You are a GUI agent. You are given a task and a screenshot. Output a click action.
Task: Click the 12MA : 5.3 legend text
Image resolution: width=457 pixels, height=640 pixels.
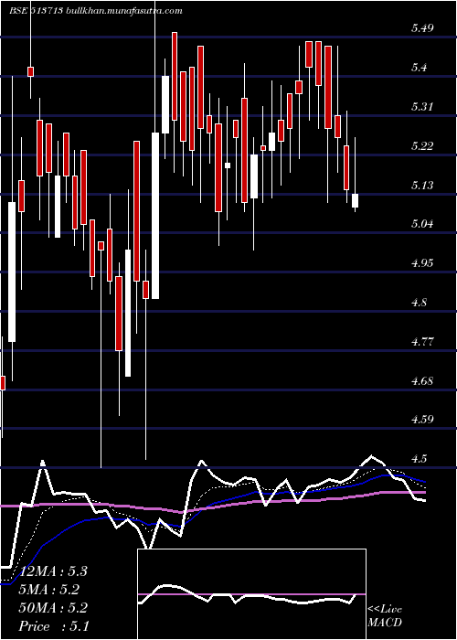point(53,571)
